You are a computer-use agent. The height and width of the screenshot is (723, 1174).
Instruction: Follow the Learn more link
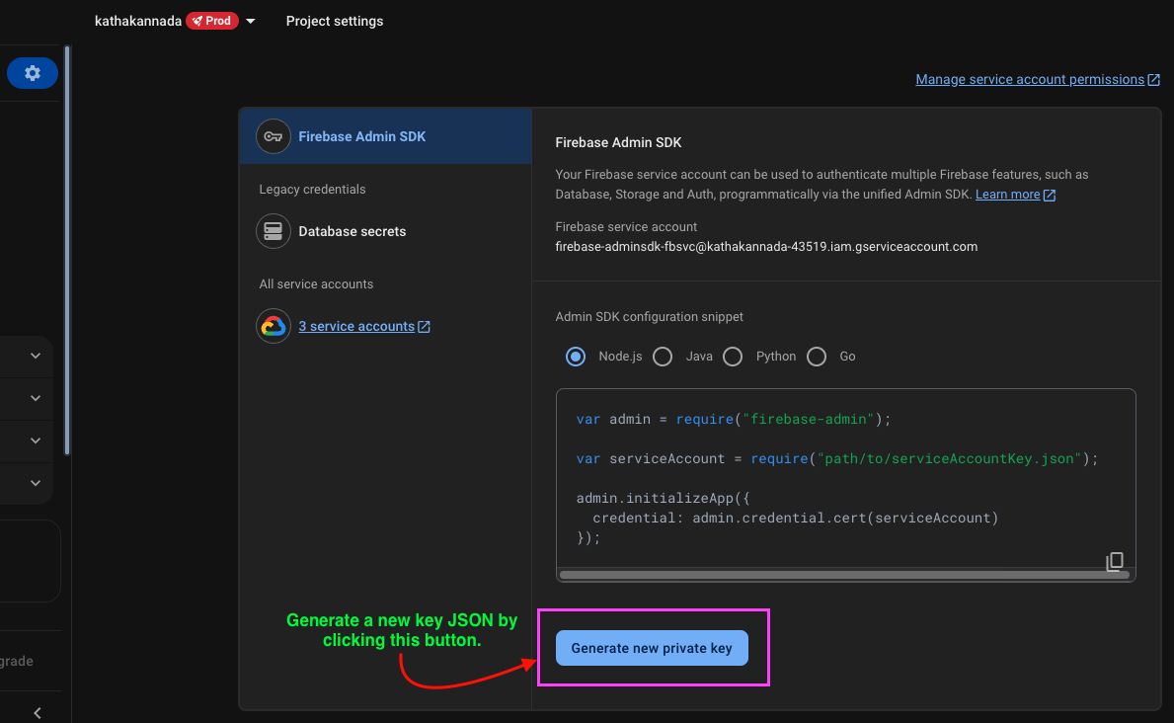point(1007,195)
